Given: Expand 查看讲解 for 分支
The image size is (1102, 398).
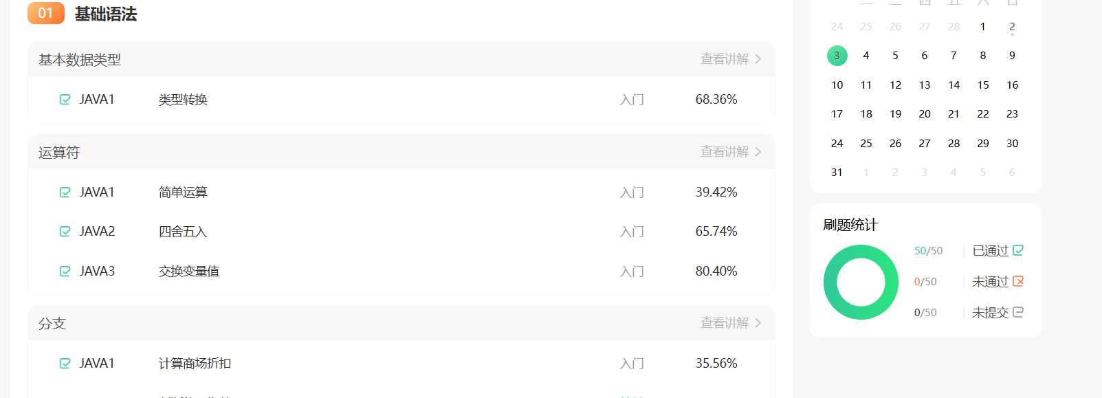Looking at the screenshot, I should point(724,322).
